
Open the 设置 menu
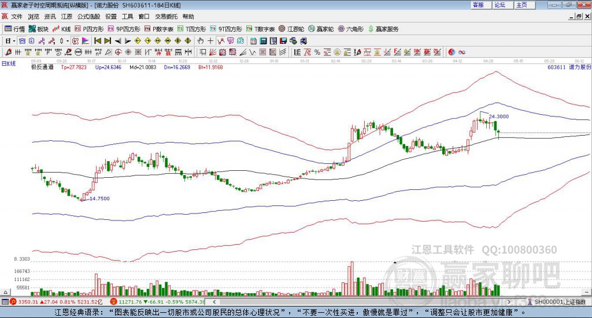111,17
